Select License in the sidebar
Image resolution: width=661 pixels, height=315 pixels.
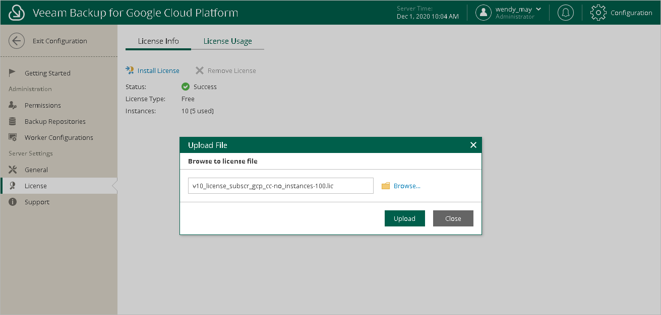[58, 186]
